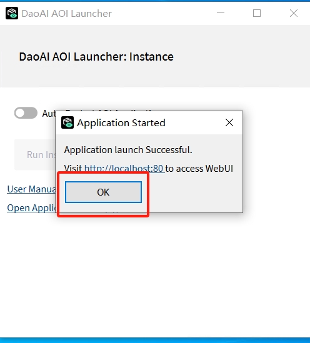Click the word Visit before the localhost link
310x343 pixels.
click(x=73, y=169)
